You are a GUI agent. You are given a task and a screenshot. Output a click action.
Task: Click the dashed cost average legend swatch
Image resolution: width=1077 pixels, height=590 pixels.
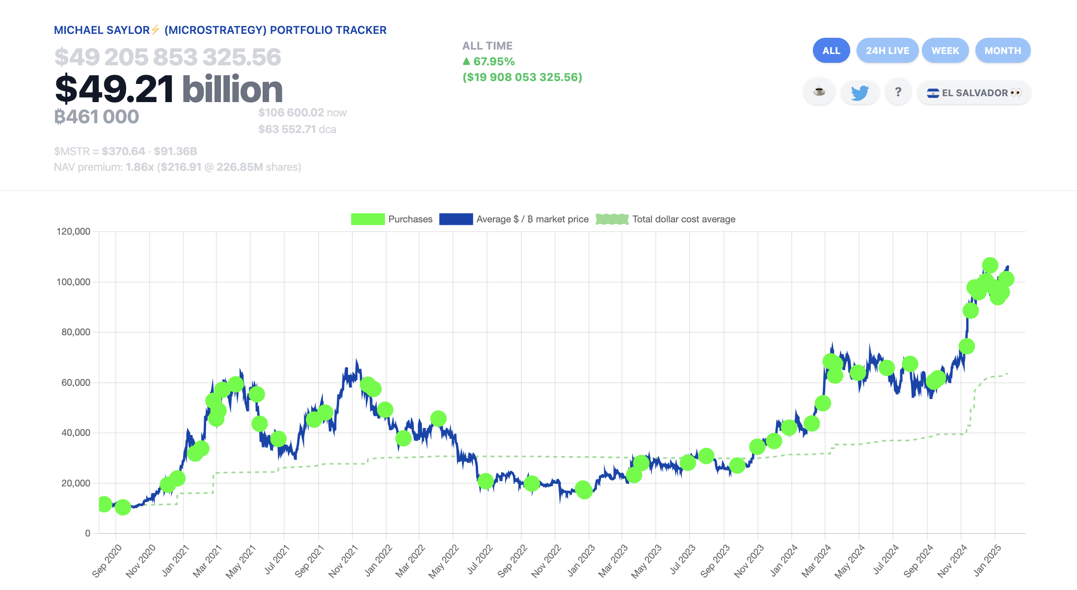pyautogui.click(x=612, y=219)
